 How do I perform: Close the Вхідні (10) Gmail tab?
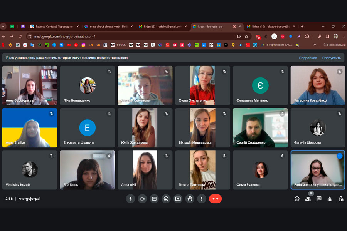click(x=294, y=27)
